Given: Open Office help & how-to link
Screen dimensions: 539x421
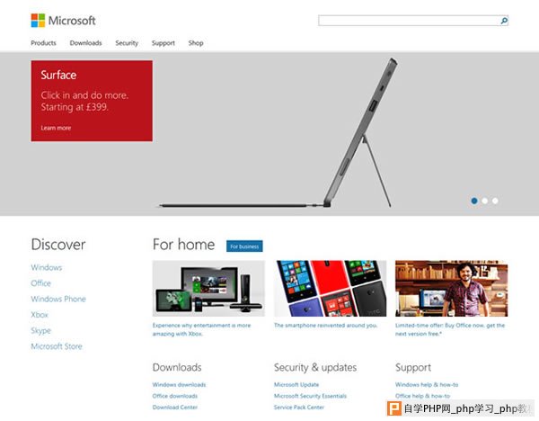Looking at the screenshot, I should (423, 396).
